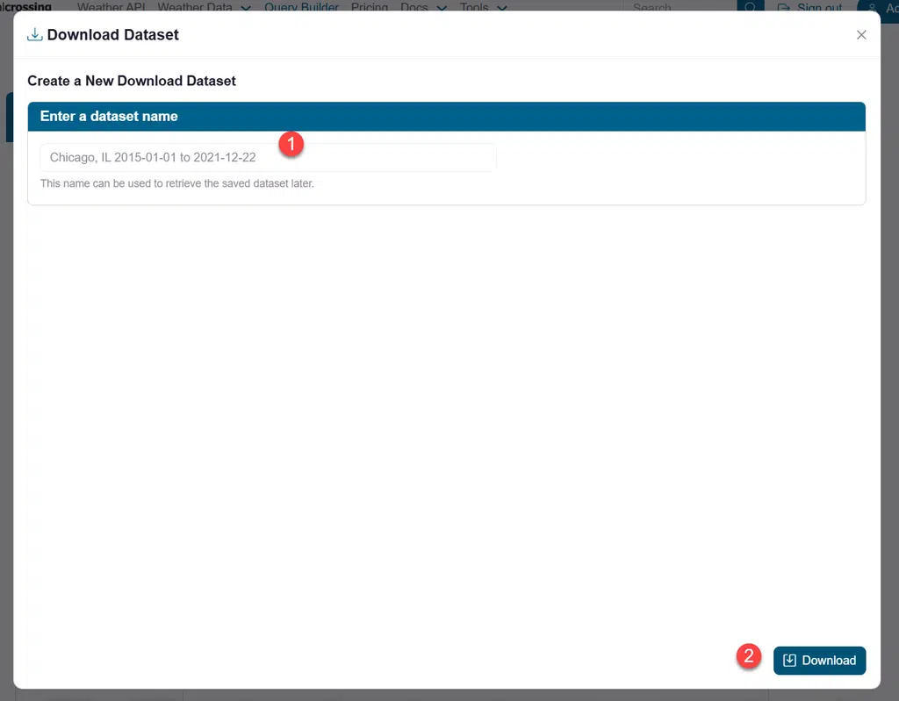Open the account user icon

(872, 7)
